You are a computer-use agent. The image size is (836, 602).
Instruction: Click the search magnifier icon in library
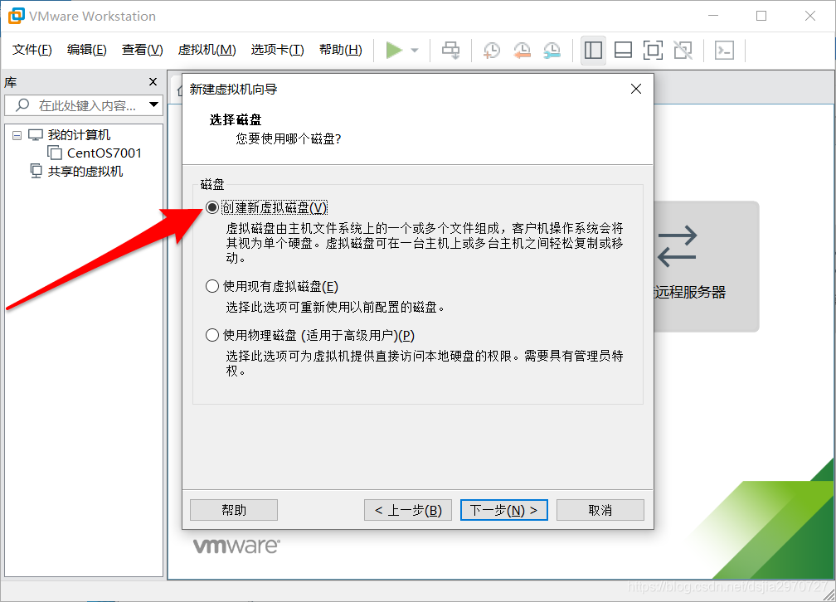pos(22,105)
